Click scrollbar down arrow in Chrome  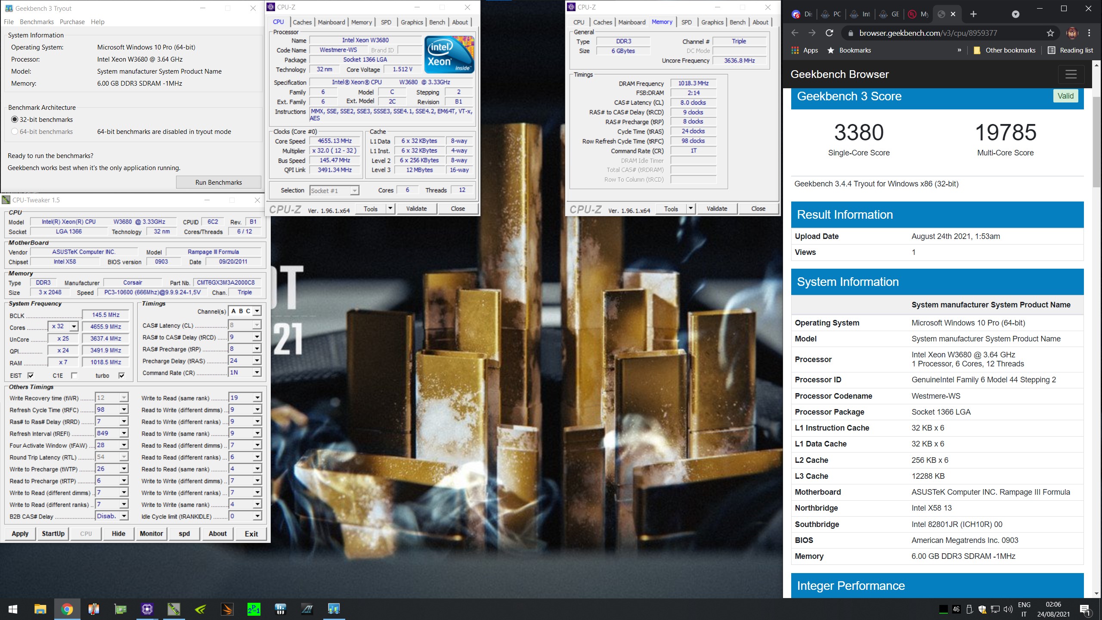pos(1097,593)
